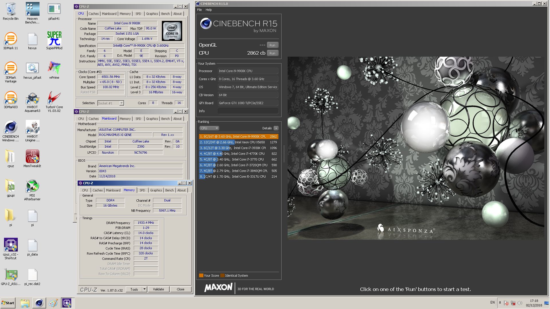Select Core i7-3930K ranking entry
This screenshot has height=309, width=550.
(x=238, y=148)
